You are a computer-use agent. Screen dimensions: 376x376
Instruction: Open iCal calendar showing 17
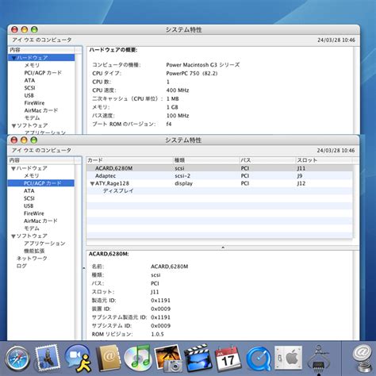(228, 359)
